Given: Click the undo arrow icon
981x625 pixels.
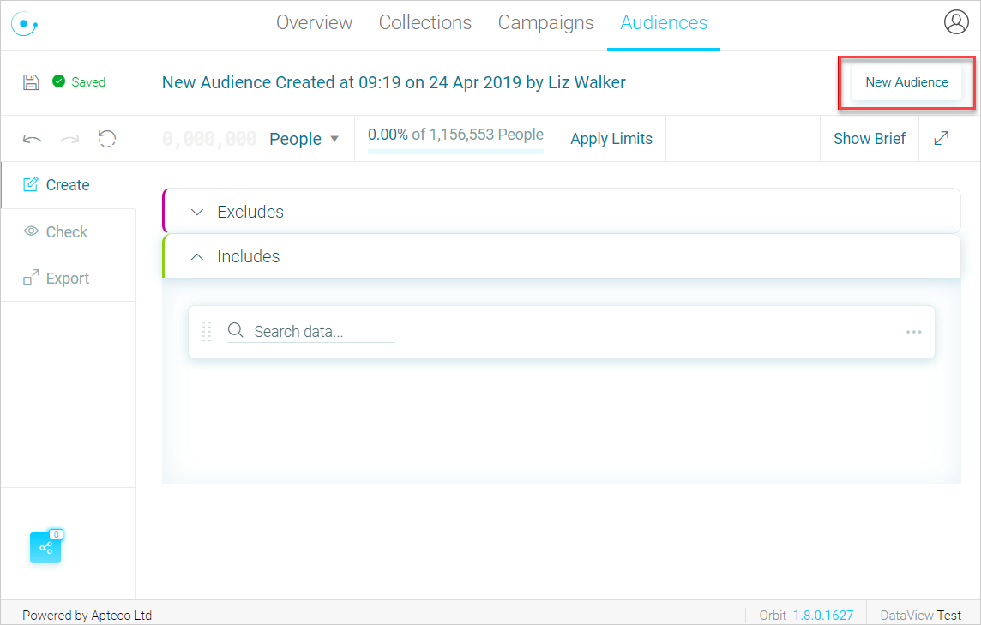Looking at the screenshot, I should point(33,139).
